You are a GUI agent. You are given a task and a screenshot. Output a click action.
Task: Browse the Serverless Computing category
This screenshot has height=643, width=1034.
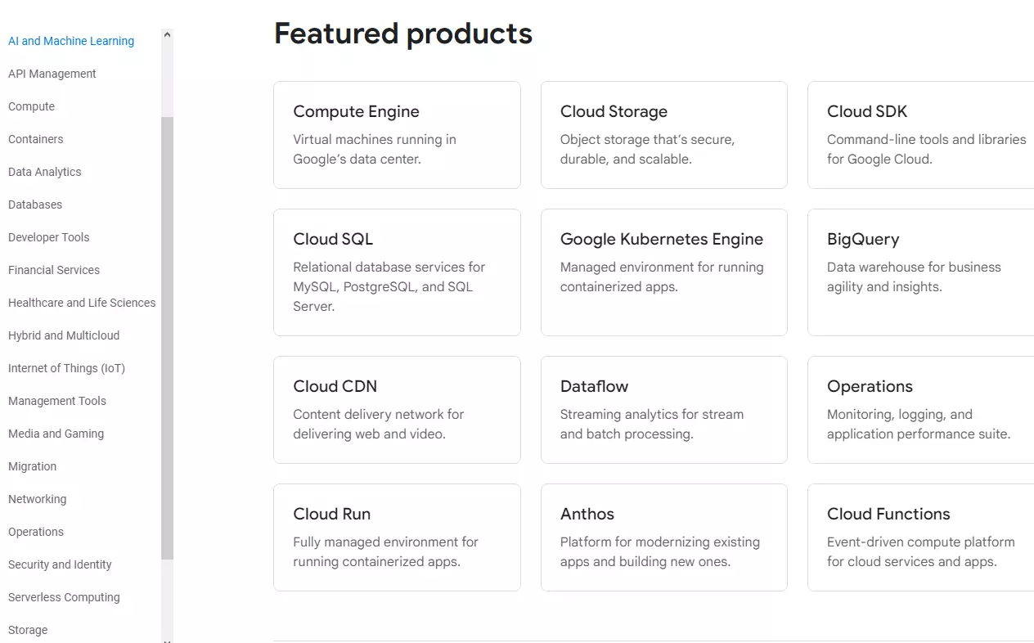tap(64, 597)
